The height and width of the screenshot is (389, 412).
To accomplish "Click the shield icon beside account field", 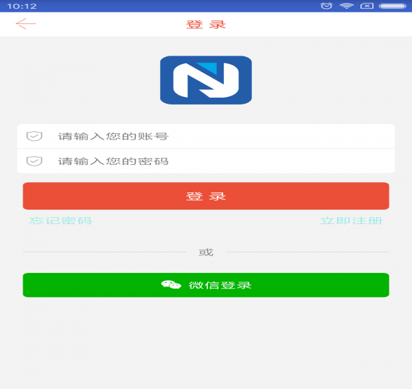I will pyautogui.click(x=34, y=136).
